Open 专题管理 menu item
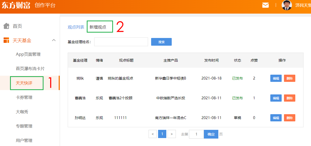This screenshot has height=146, width=311. click(24, 126)
